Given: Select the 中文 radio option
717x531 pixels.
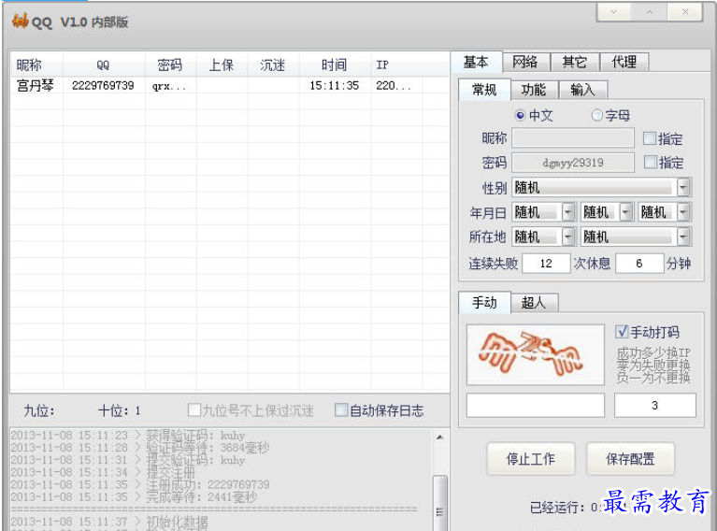Looking at the screenshot, I should click(534, 115).
